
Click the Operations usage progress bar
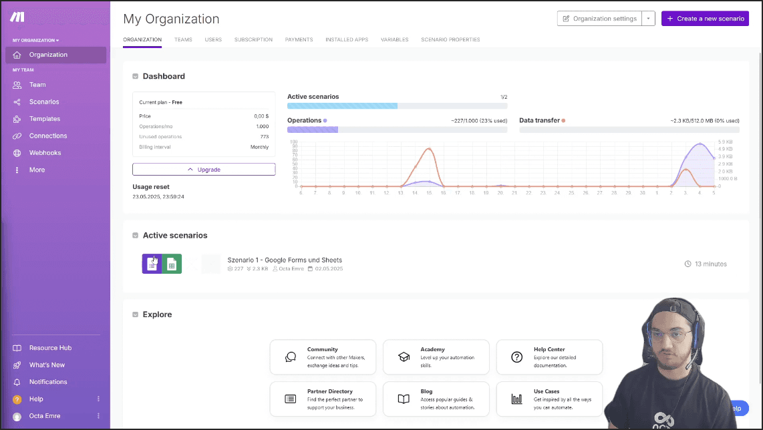397,130
